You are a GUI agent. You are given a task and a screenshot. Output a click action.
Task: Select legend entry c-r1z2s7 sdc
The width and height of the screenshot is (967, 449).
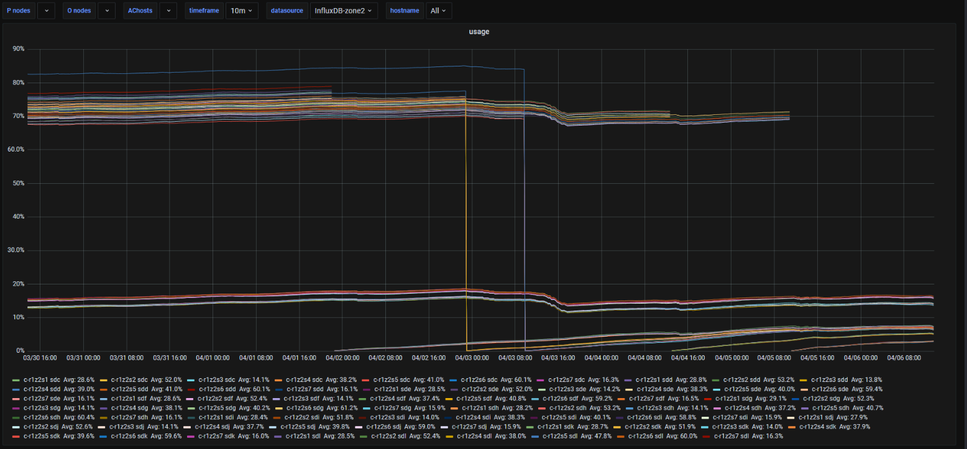567,379
